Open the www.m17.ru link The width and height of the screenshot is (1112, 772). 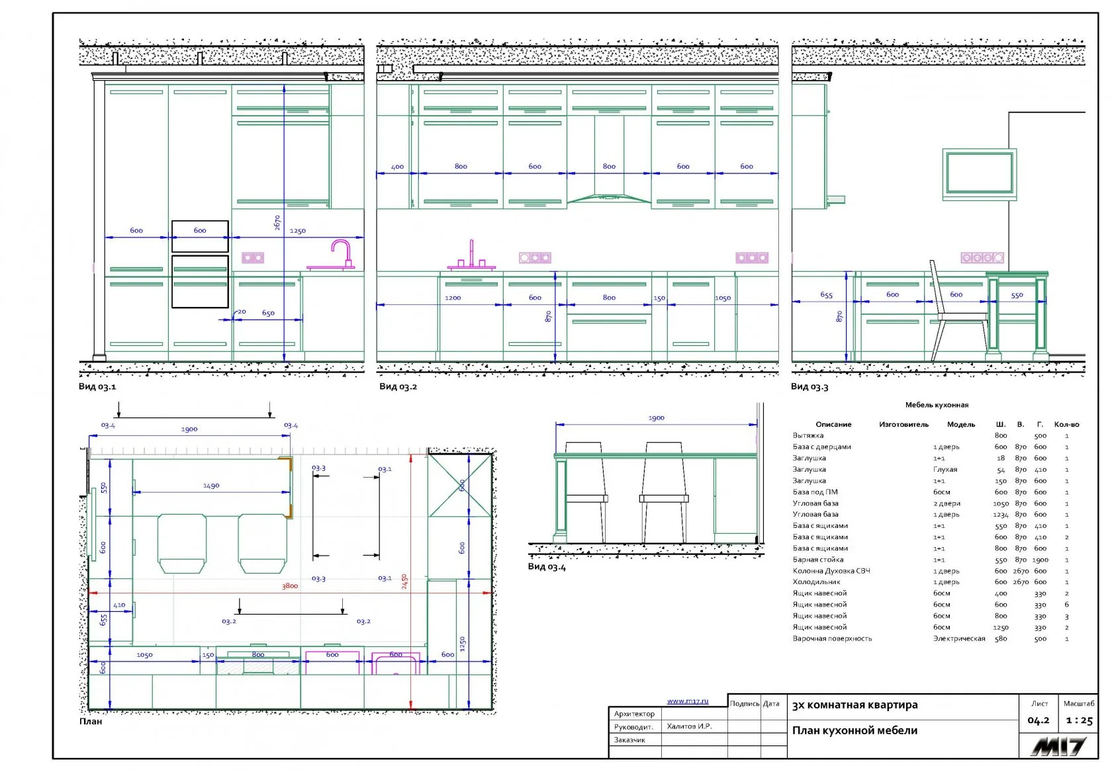click(x=687, y=701)
